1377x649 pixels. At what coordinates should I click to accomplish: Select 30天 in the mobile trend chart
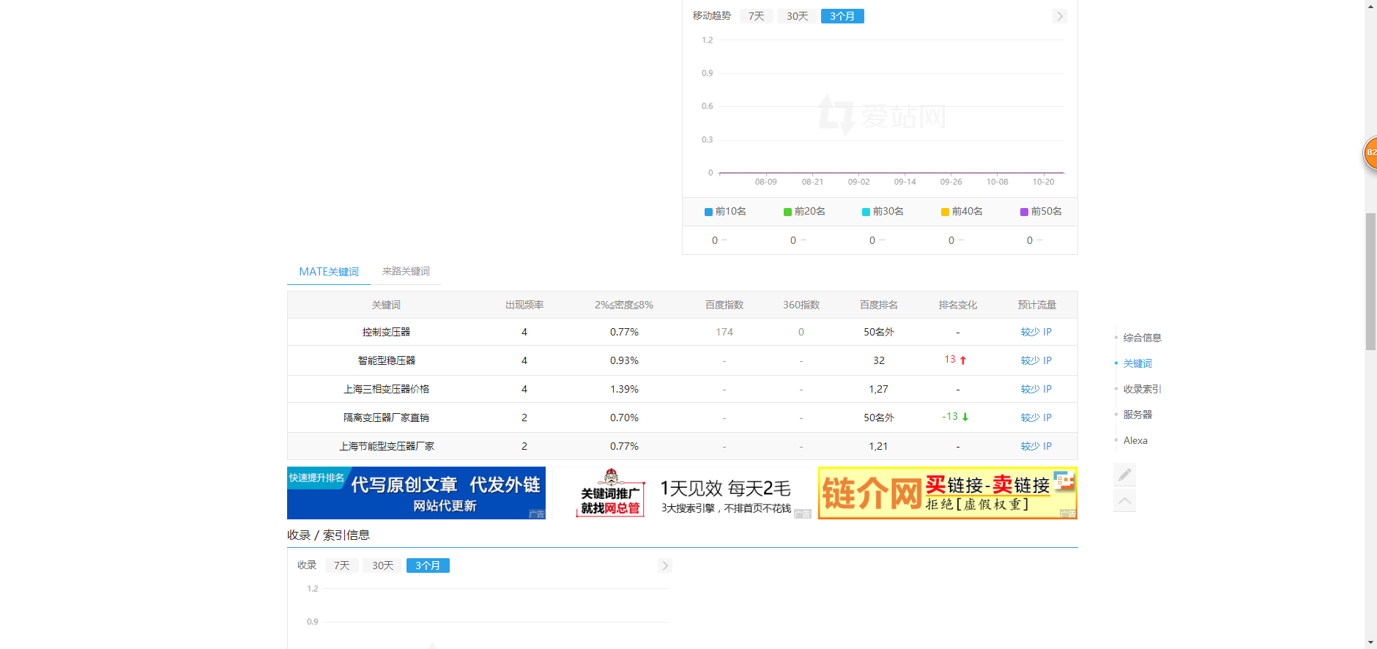coord(797,16)
